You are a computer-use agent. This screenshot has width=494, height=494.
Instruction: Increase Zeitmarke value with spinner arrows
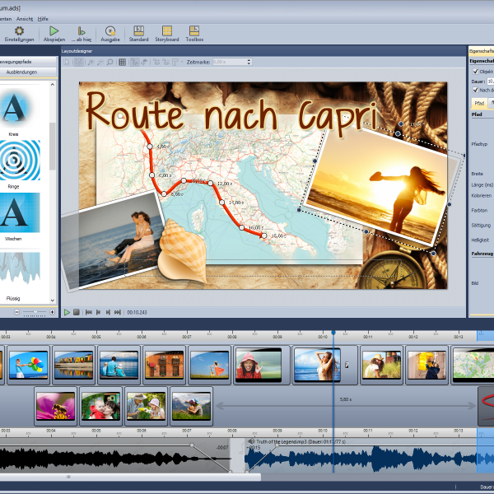[x=249, y=62]
